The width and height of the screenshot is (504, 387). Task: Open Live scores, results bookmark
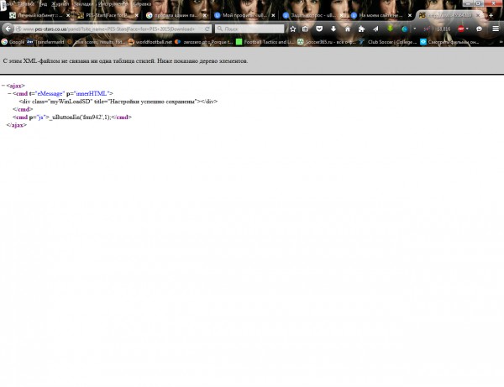(x=96, y=42)
